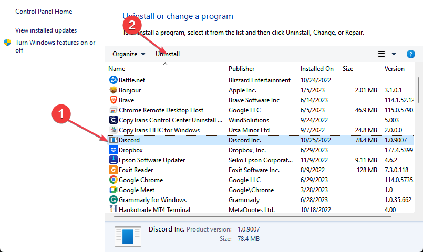This screenshot has height=252, width=423.
Task: Open the Organize dropdown menu
Action: [129, 54]
